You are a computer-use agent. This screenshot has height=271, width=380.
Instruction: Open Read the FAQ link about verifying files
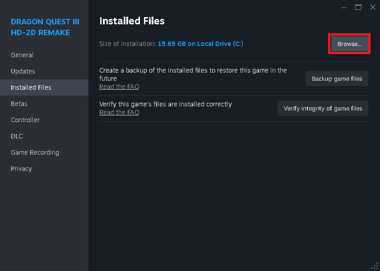[x=119, y=112]
